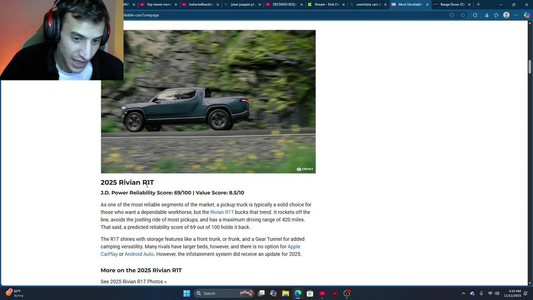Viewport: 533px width, 300px height.
Task: Open Task View in the taskbar
Action: pyautogui.click(x=262, y=293)
